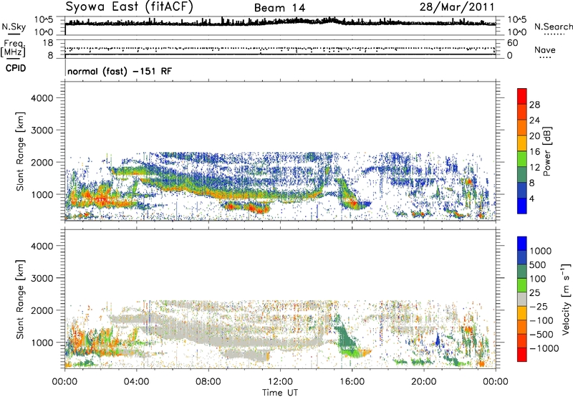Click the "500" label on the Velocity scale
Screen dimensions: 573x397
pos(538,265)
